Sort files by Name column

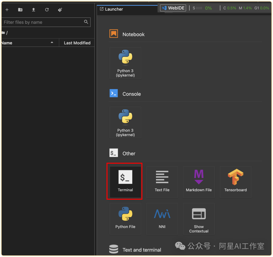[x=30, y=43]
